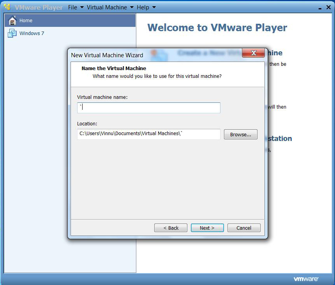The image size is (335, 285).
Task: Click the Virtual machine name label
Action: pos(102,97)
